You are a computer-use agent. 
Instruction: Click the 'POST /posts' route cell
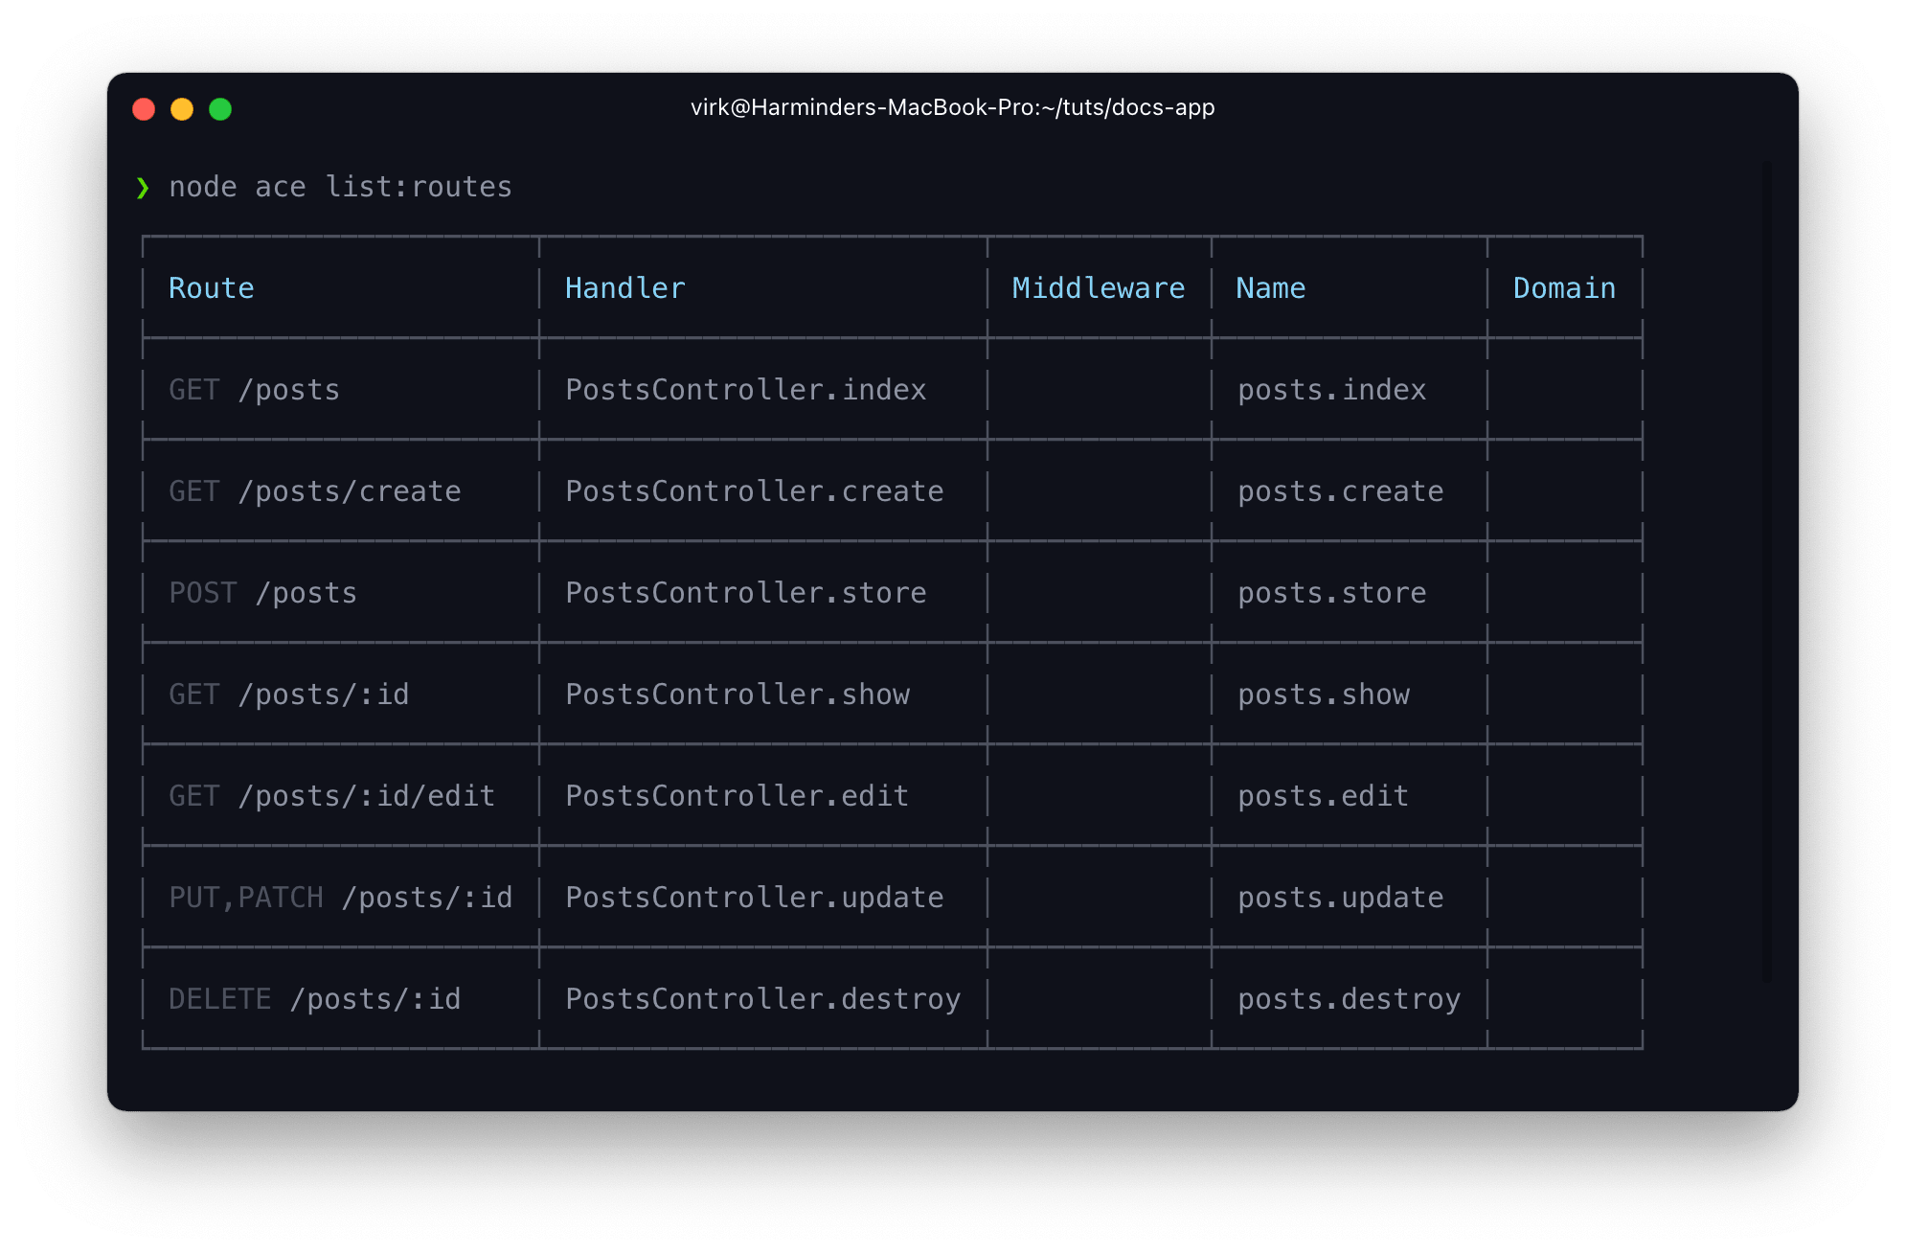[262, 593]
